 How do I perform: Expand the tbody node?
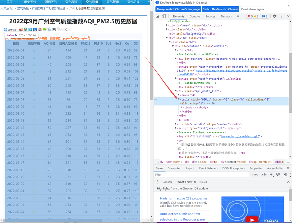pyautogui.click(x=181, y=107)
